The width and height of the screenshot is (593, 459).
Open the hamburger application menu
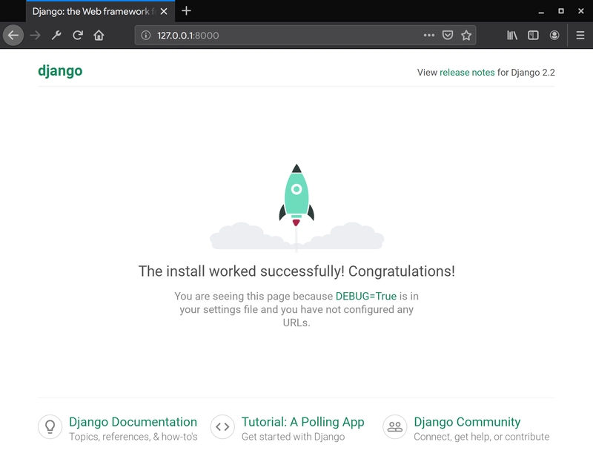point(580,35)
